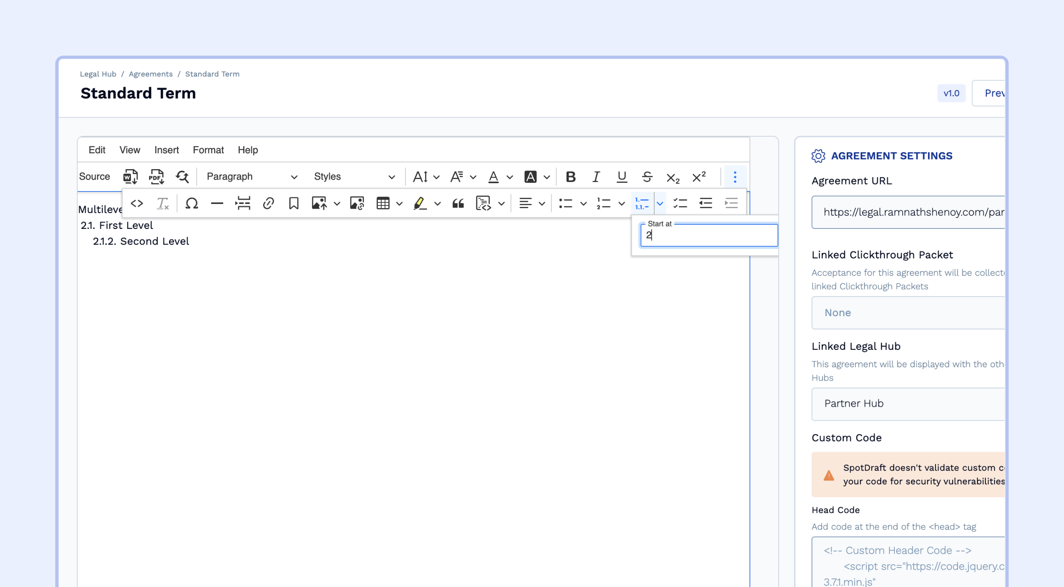Open the font color picker arrow

click(x=510, y=177)
